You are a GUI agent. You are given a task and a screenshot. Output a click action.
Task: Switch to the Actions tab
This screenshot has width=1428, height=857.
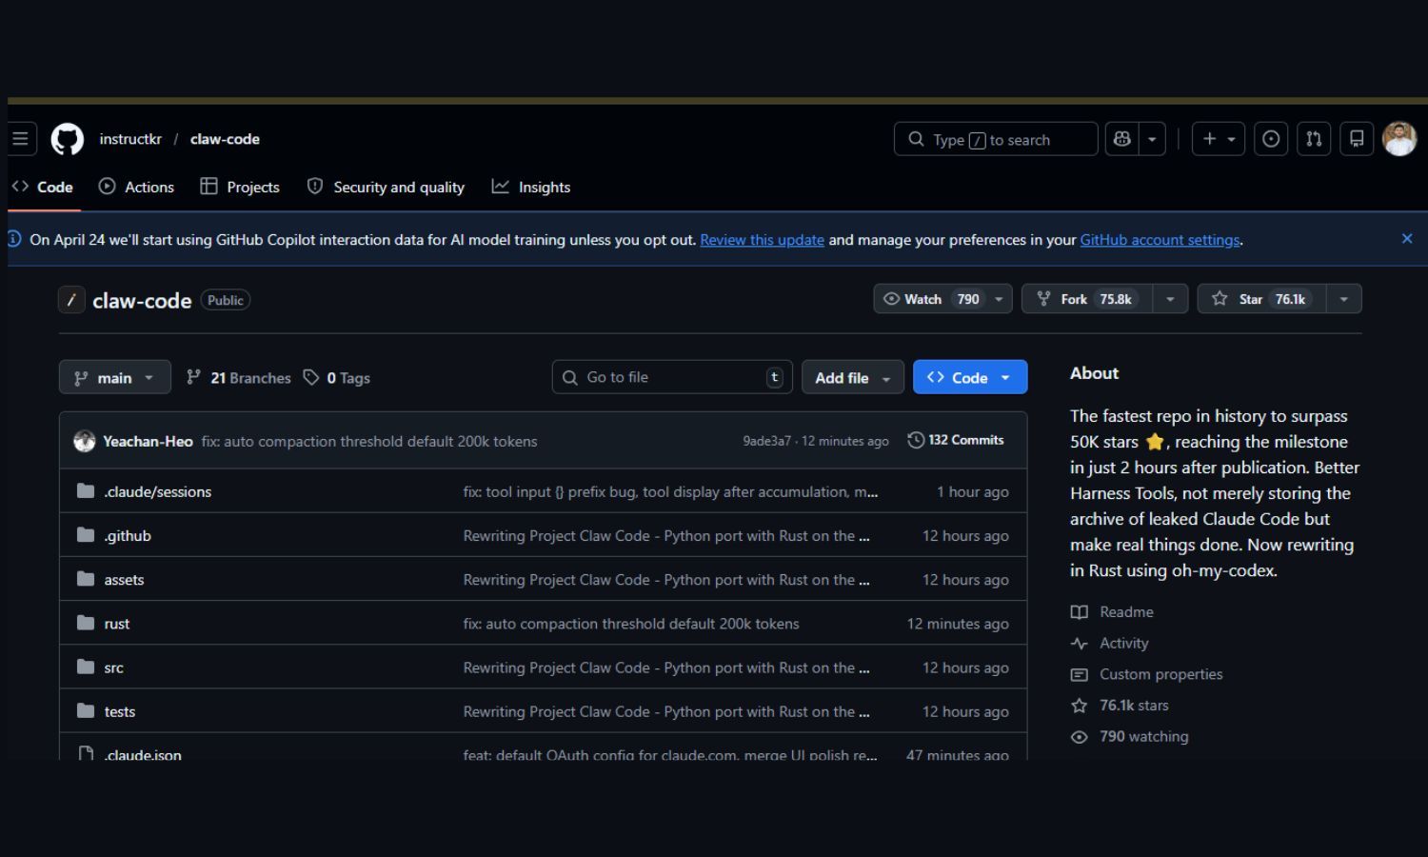point(136,187)
